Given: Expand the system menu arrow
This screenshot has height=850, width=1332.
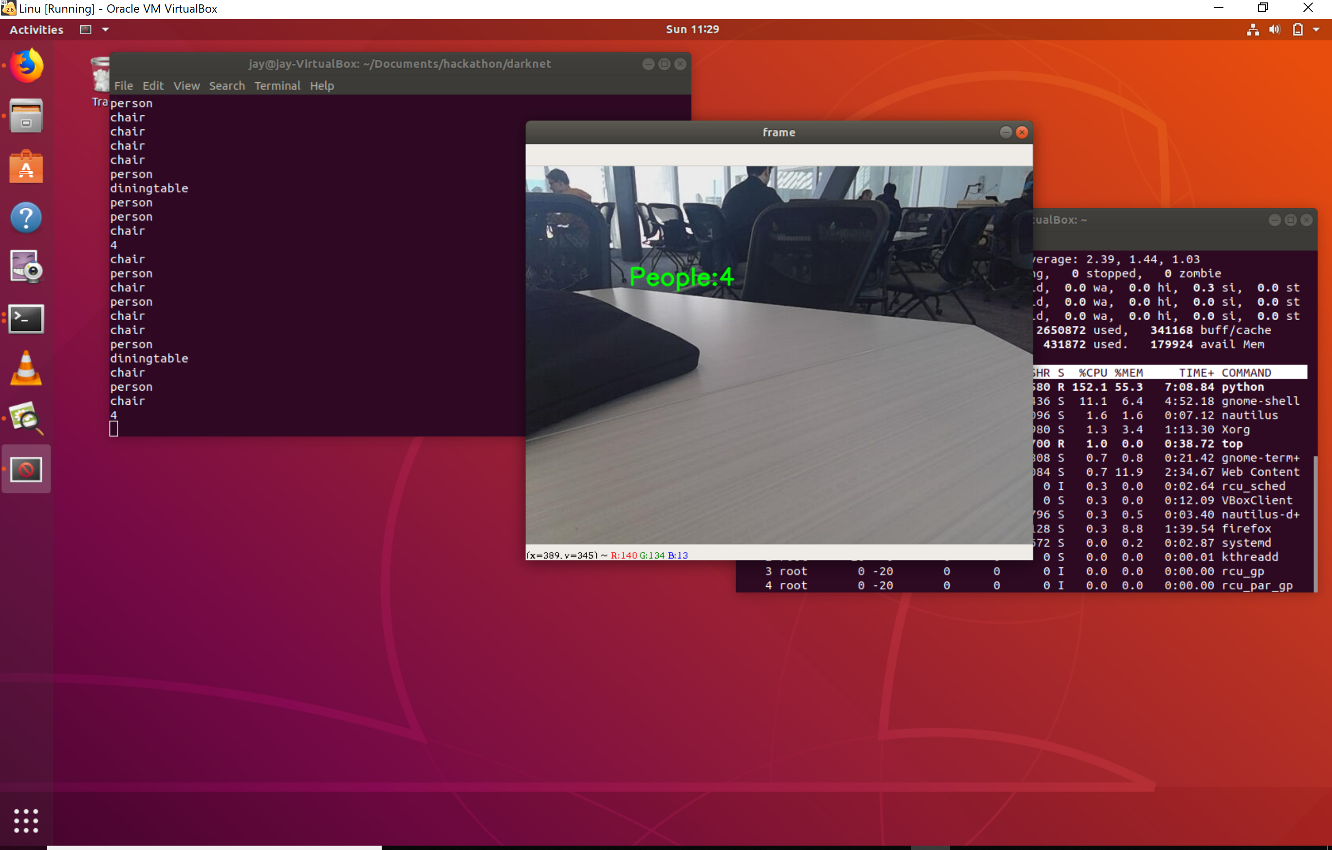Looking at the screenshot, I should point(1316,30).
